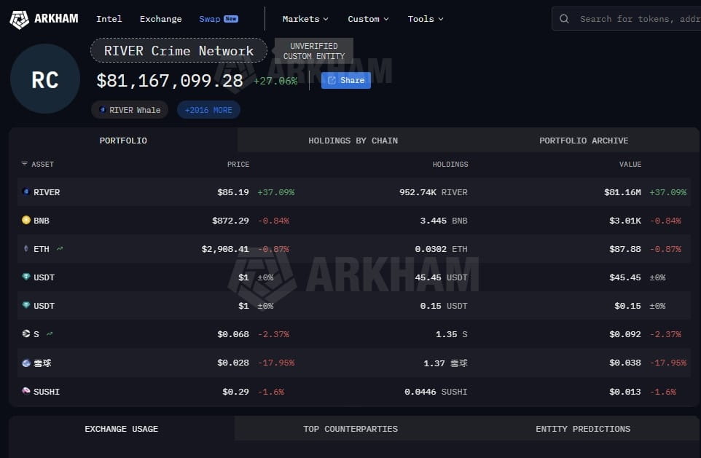Click the RIVER Crime Network entity name

(179, 50)
